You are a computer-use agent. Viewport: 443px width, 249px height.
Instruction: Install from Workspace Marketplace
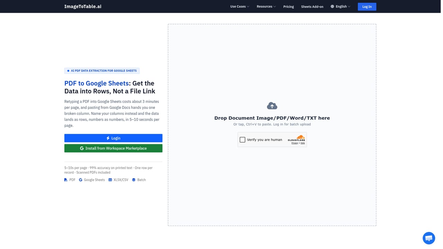pyautogui.click(x=113, y=148)
